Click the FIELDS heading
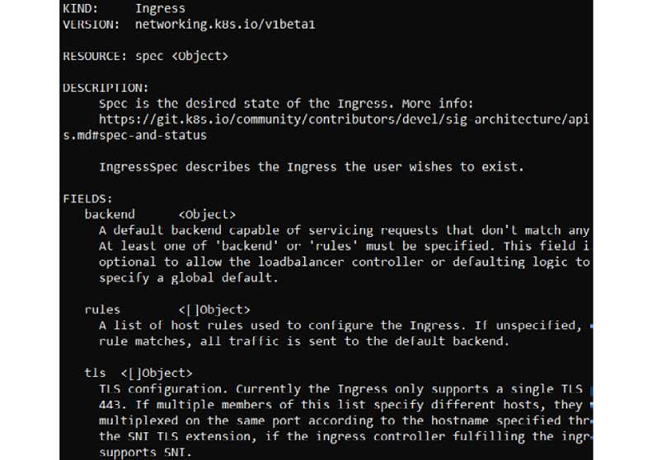 87,198
